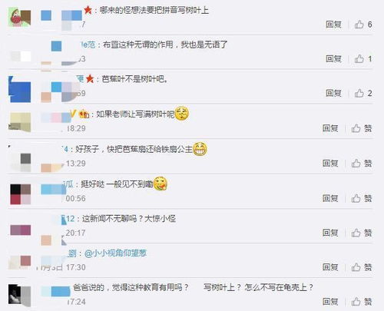Reply to the 芭蕉叶不是树叶吧 comment
Image resolution: width=384 pixels, height=311 pixels.
[x=333, y=93]
